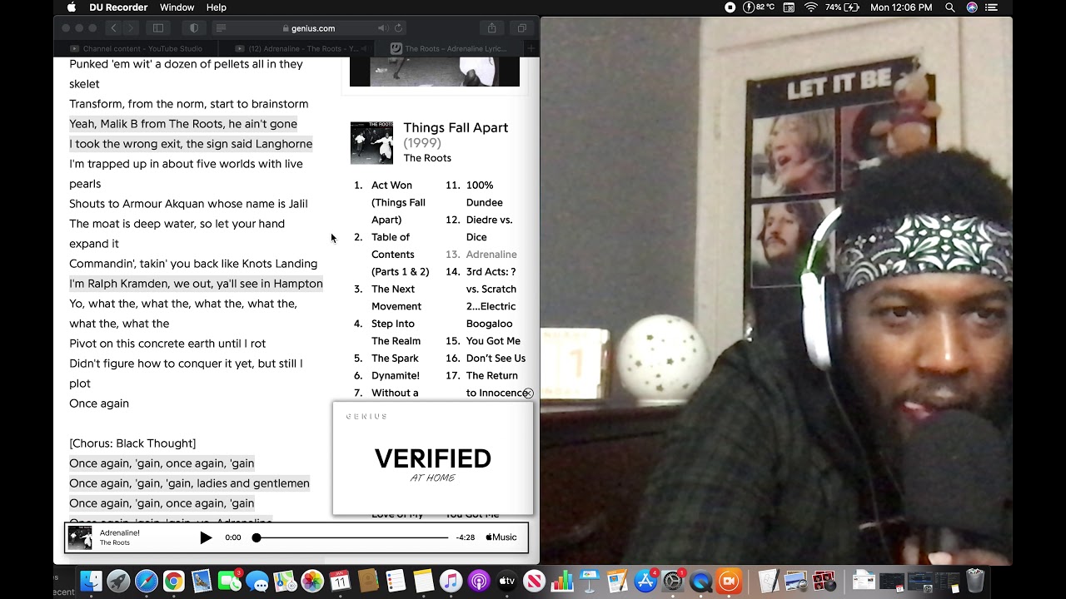Screen dimensions: 1066x599
Task: Open the Wi-Fi status menu
Action: (x=810, y=7)
